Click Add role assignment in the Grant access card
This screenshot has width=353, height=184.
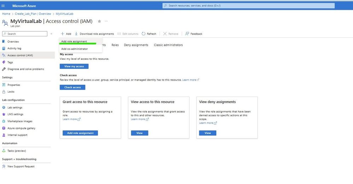(80, 133)
